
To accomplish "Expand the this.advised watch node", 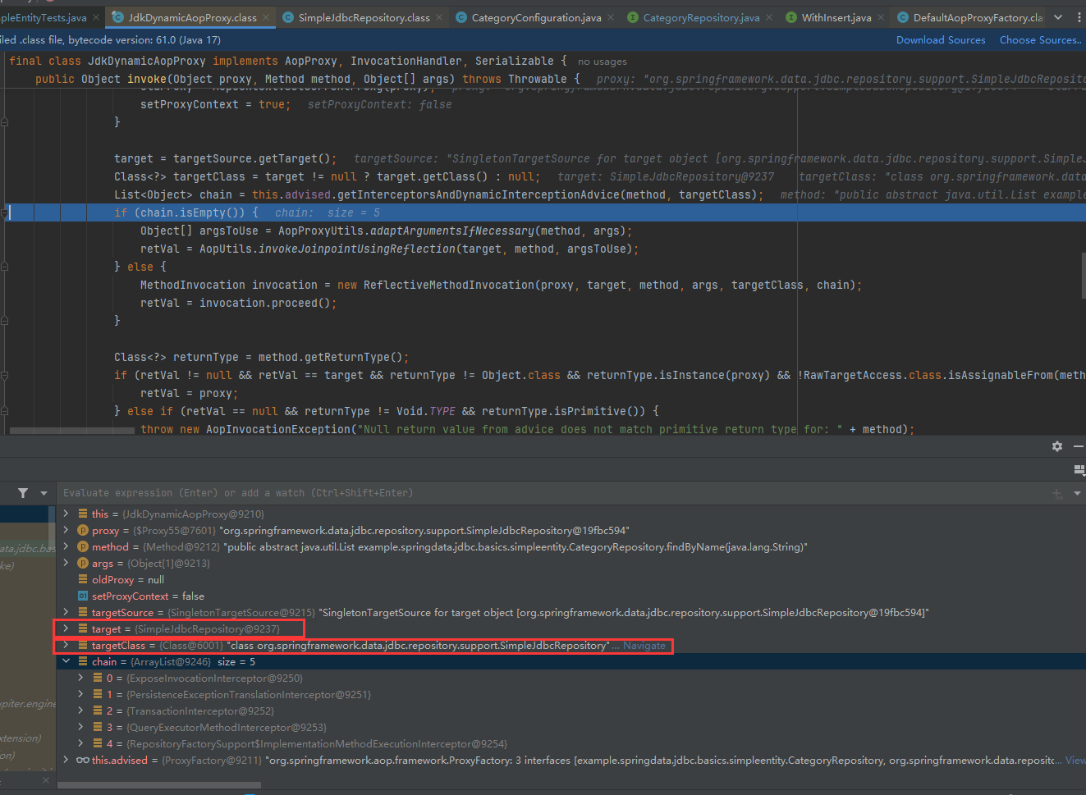I will coord(66,760).
